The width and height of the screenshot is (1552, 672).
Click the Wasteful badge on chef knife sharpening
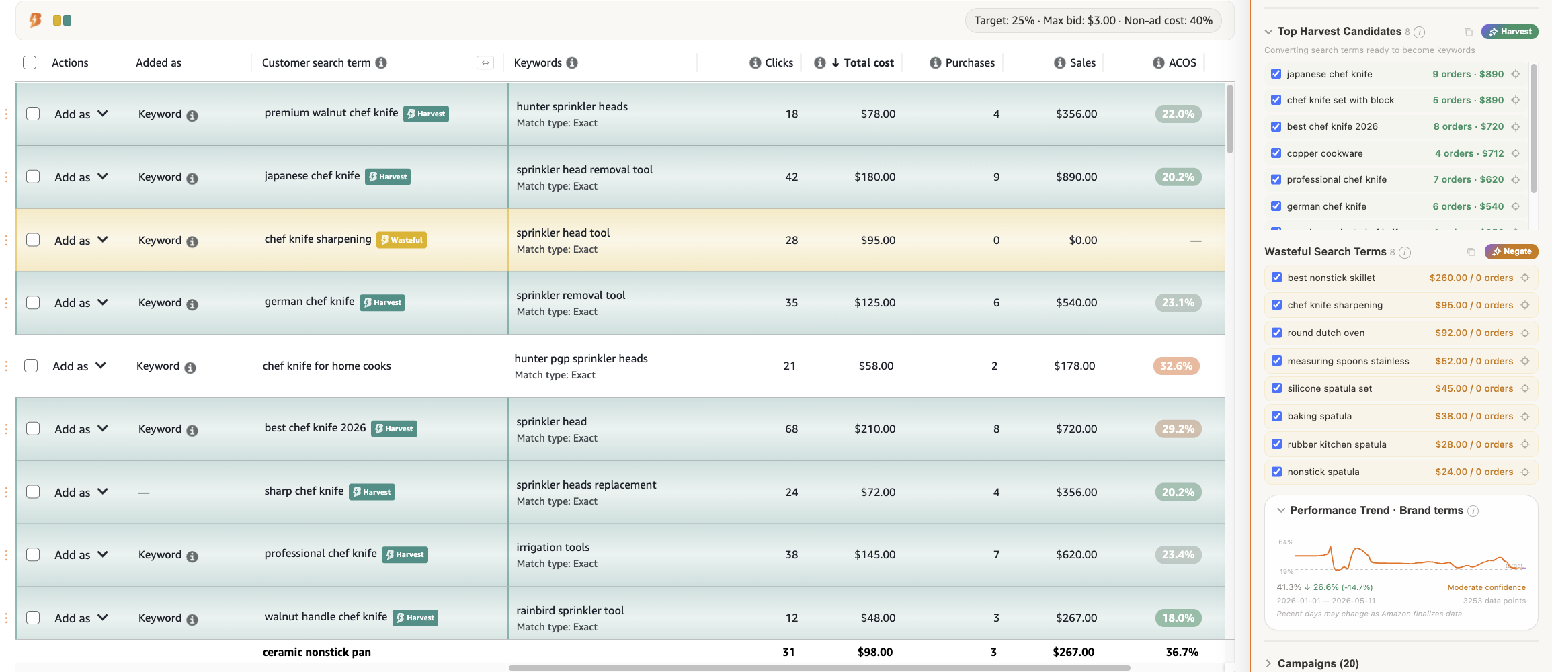click(x=401, y=240)
